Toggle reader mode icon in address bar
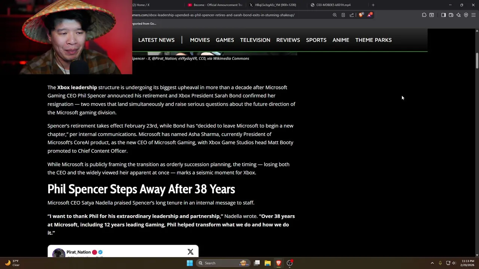Image resolution: width=479 pixels, height=269 pixels. coord(343,15)
